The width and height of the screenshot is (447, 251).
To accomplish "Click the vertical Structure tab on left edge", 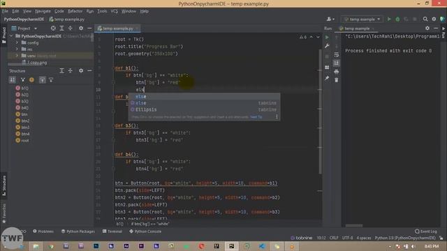I will pyautogui.click(x=4, y=185).
